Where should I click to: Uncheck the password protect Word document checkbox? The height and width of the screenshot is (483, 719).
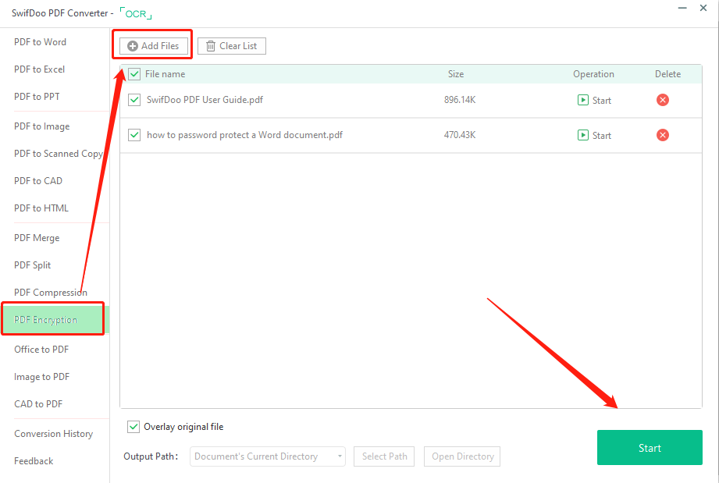coord(134,135)
